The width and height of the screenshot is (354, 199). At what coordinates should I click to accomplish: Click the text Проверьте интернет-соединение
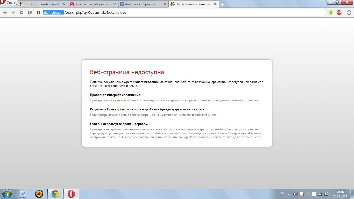point(116,95)
